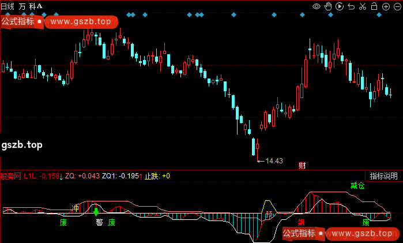Zoom out with the minus icon

click(x=397, y=6)
